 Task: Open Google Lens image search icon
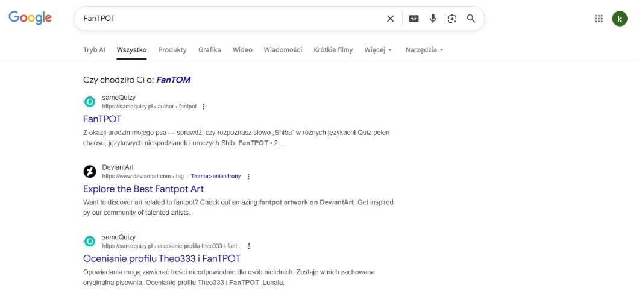pyautogui.click(x=452, y=19)
